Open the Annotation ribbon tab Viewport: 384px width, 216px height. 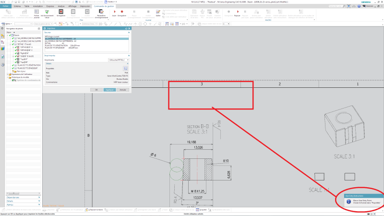[38, 6]
